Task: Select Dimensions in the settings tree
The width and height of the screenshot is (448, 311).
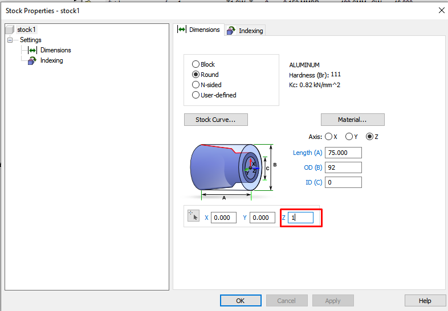Action: click(x=56, y=50)
